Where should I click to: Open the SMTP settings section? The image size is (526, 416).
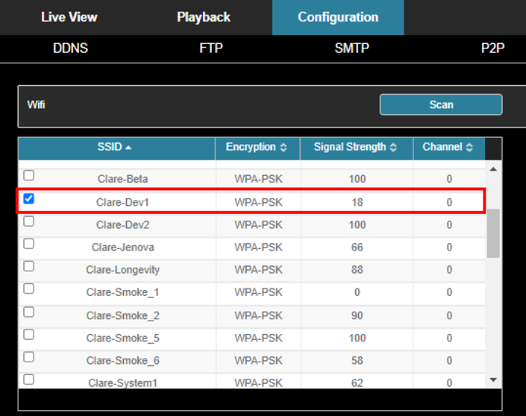point(352,48)
